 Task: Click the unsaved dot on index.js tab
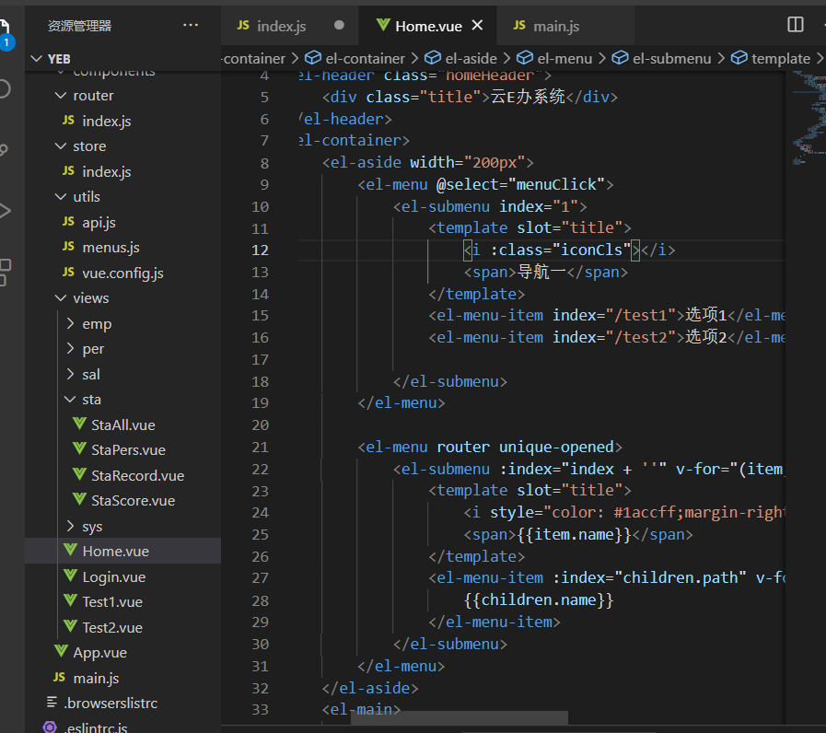point(339,25)
